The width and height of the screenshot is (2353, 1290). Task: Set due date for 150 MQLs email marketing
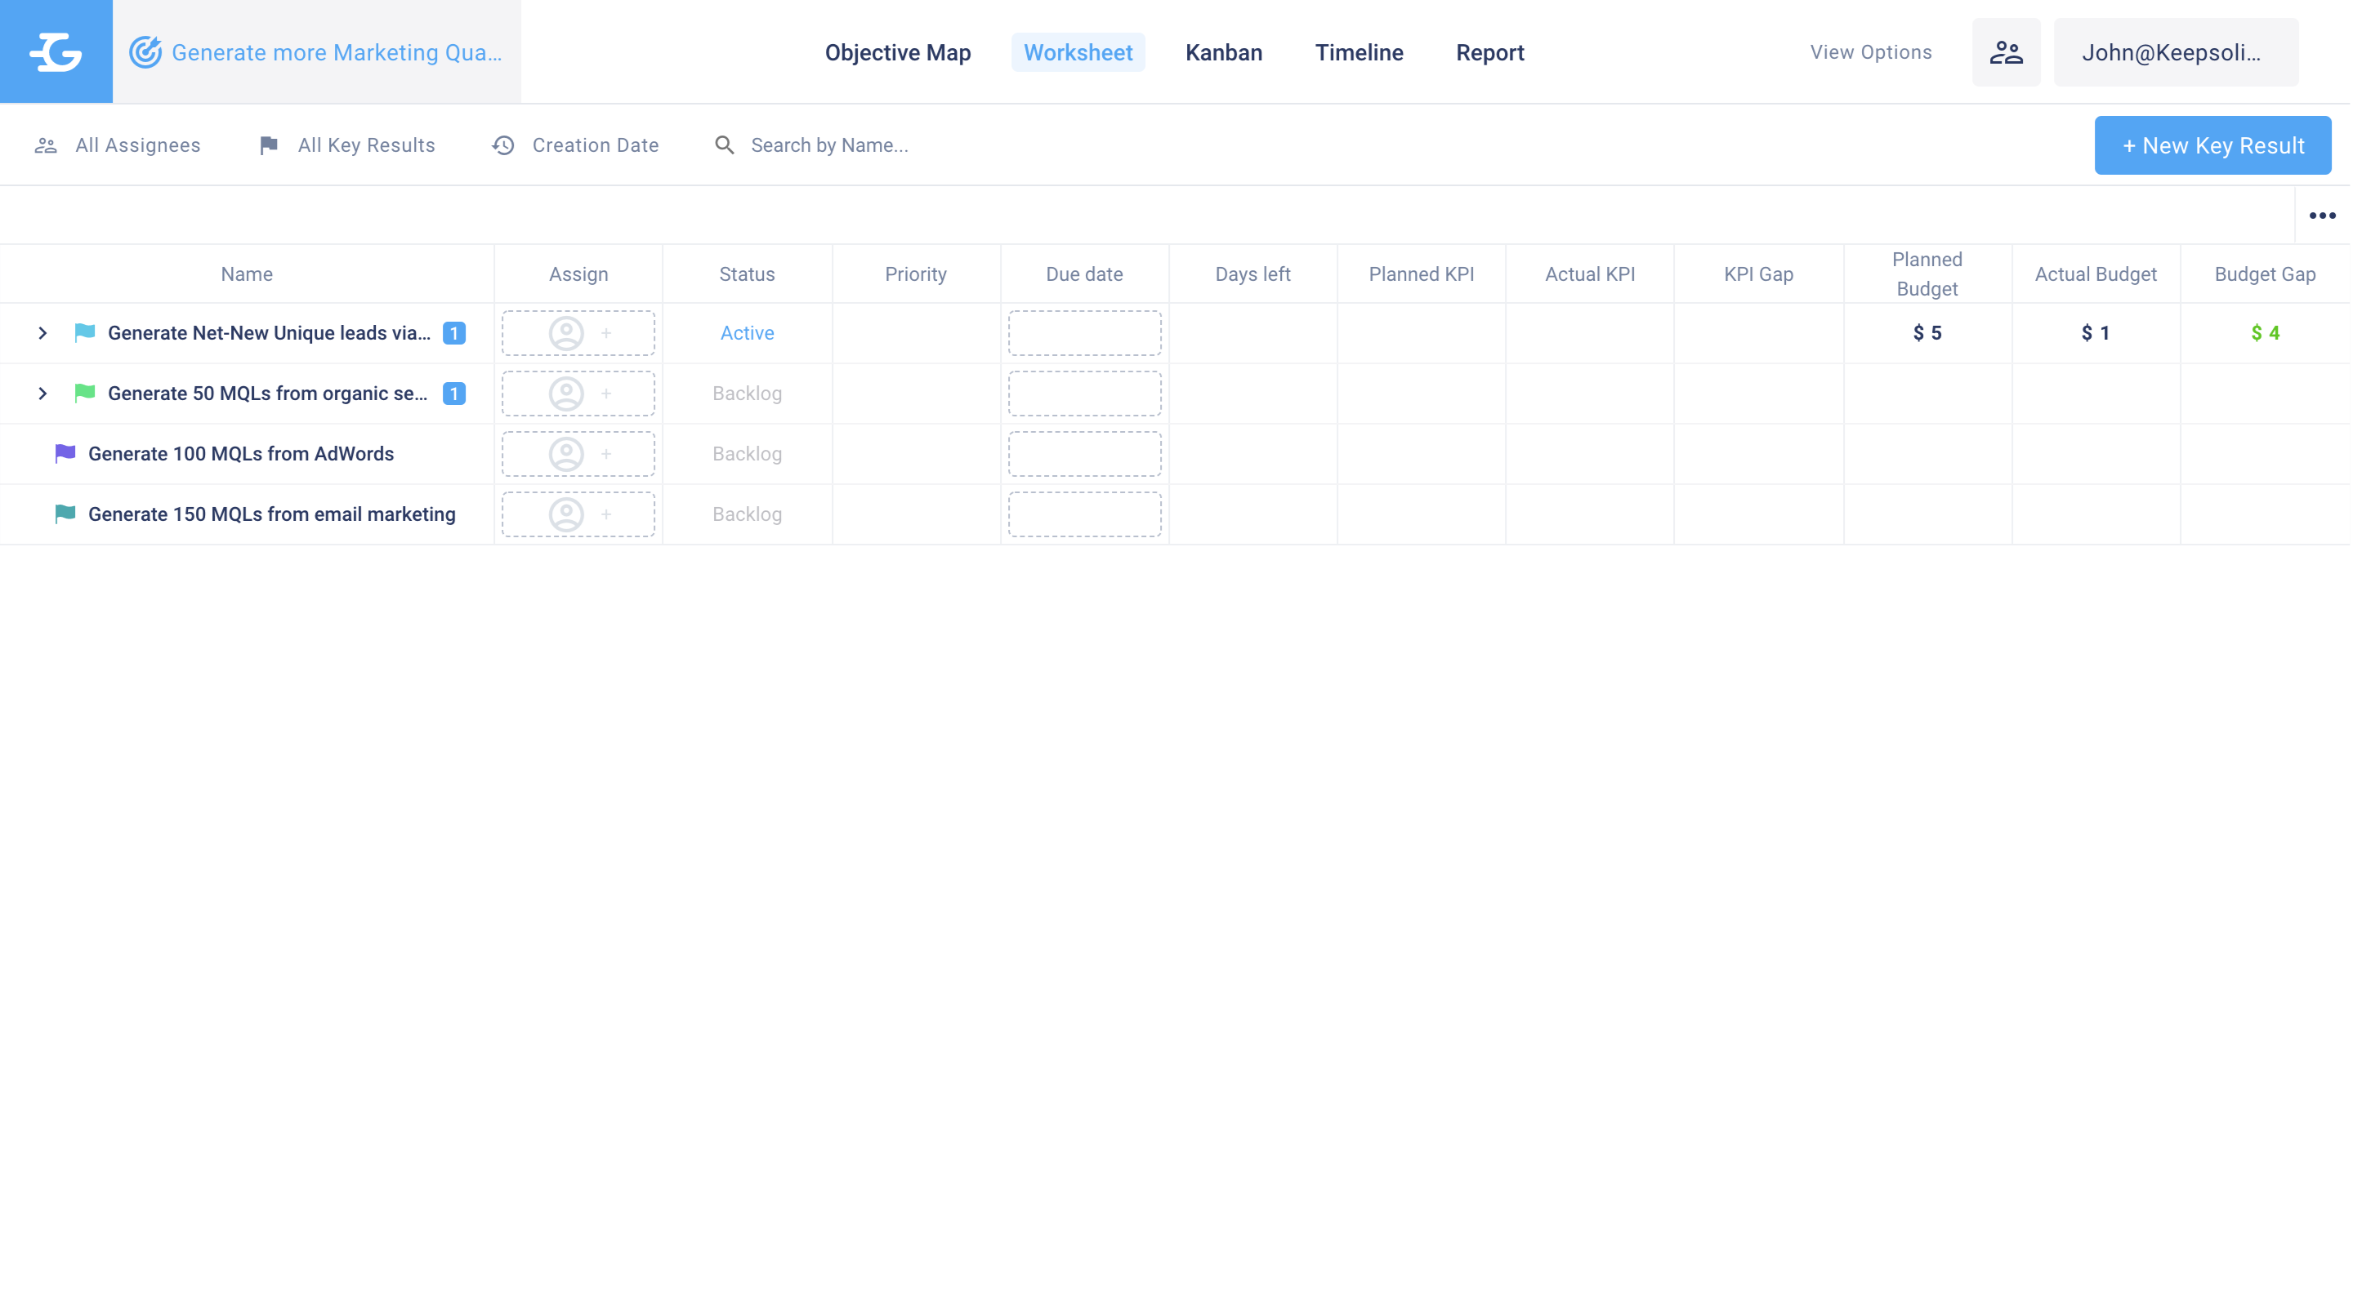tap(1084, 514)
